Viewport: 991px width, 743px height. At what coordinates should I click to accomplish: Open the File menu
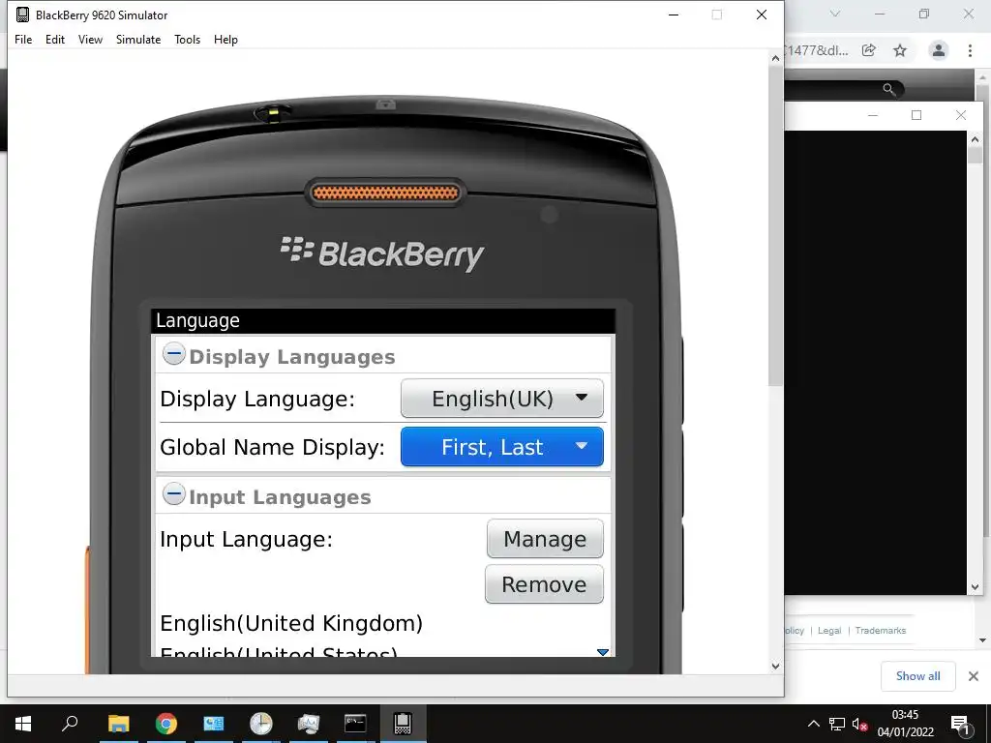[x=23, y=39]
